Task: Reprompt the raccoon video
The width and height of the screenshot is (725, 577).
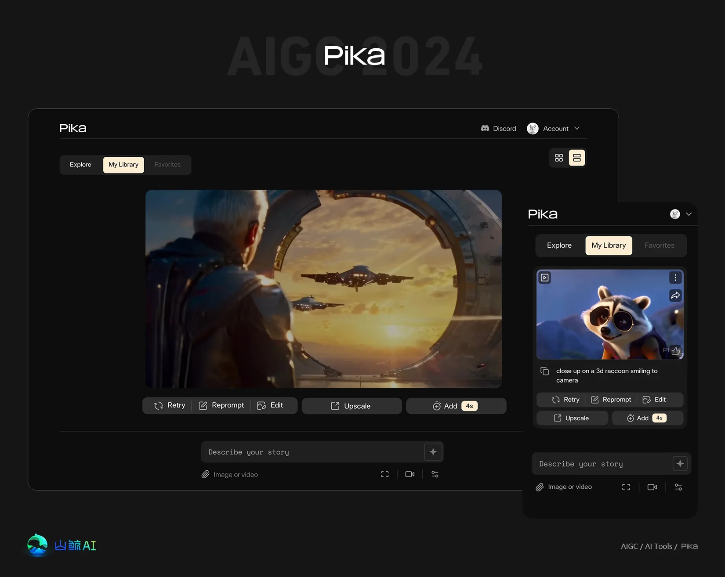Action: pyautogui.click(x=611, y=400)
